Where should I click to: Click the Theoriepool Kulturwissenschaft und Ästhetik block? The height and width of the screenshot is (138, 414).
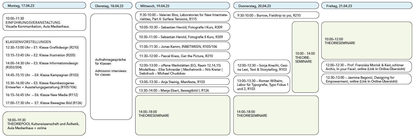[x=44, y=124]
